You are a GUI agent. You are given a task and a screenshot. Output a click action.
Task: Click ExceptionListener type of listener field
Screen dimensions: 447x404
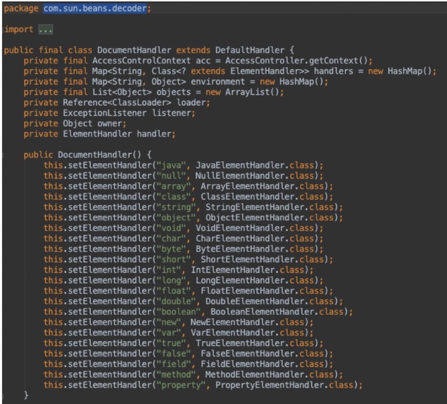point(104,113)
